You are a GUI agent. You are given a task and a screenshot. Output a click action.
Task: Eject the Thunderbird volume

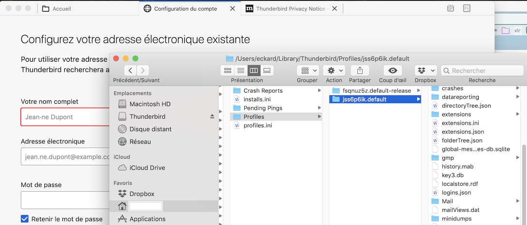[x=212, y=116]
